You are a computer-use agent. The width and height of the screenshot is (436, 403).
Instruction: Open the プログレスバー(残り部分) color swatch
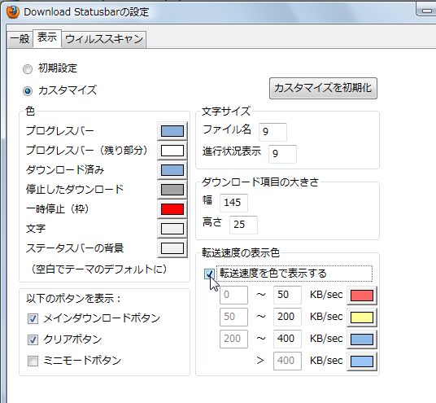click(172, 151)
